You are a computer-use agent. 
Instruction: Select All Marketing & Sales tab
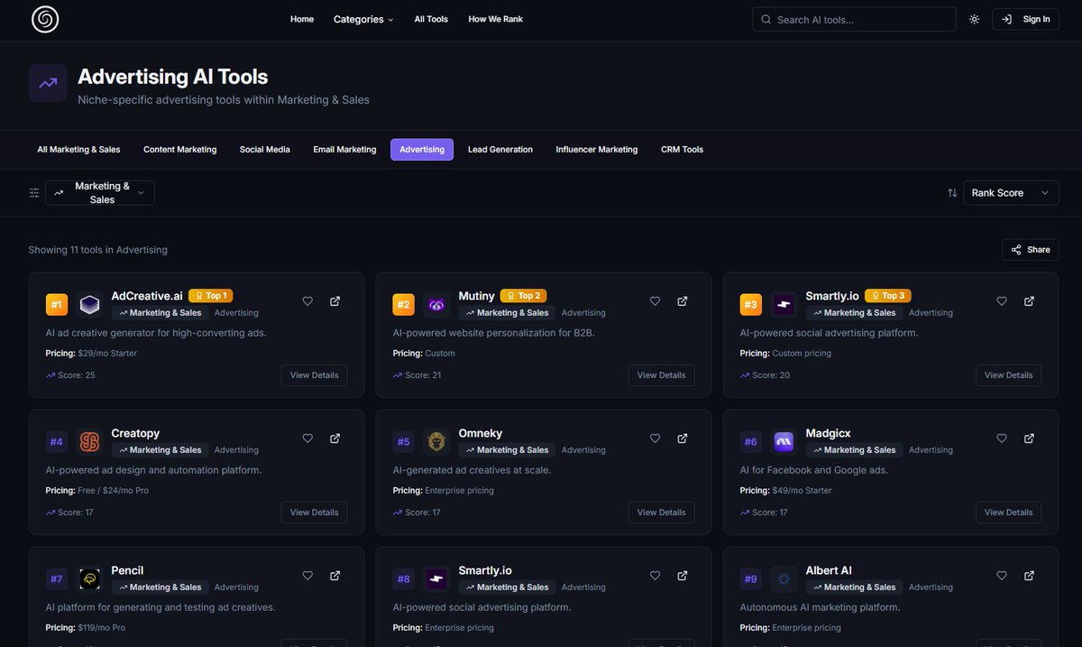78,150
